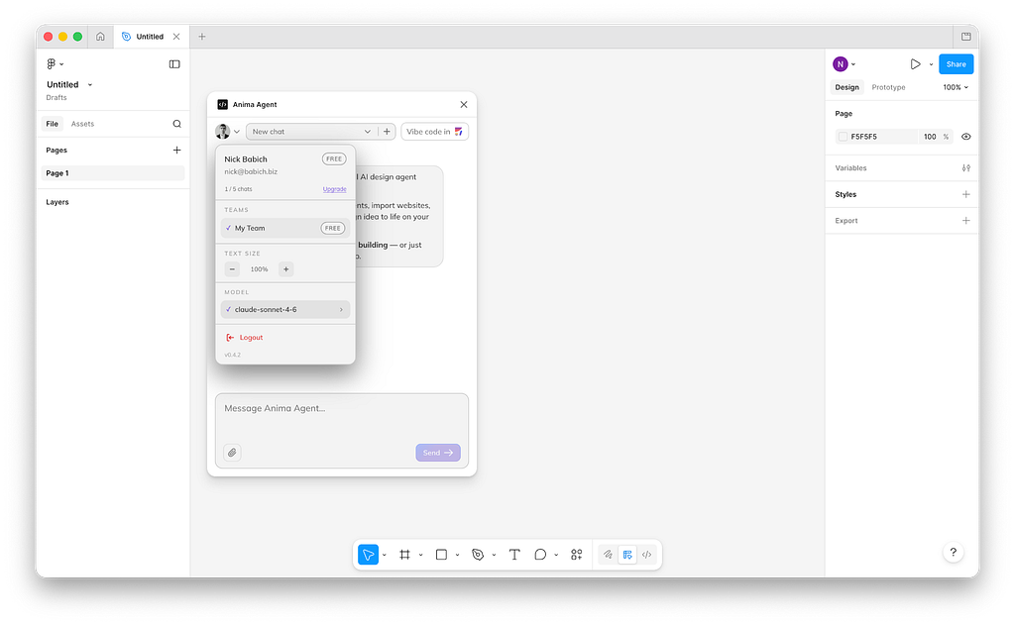
Task: Switch to Dev Mode toggle in toolbar
Action: [646, 555]
